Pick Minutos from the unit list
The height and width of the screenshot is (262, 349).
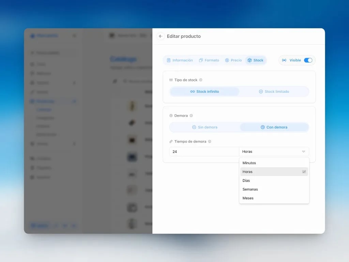pos(274,163)
